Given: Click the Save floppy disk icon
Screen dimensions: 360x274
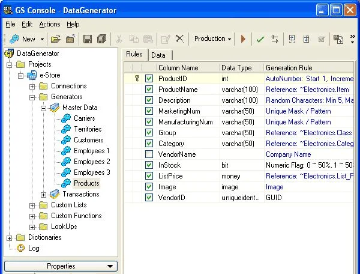Looking at the screenshot, I should tap(88, 39).
